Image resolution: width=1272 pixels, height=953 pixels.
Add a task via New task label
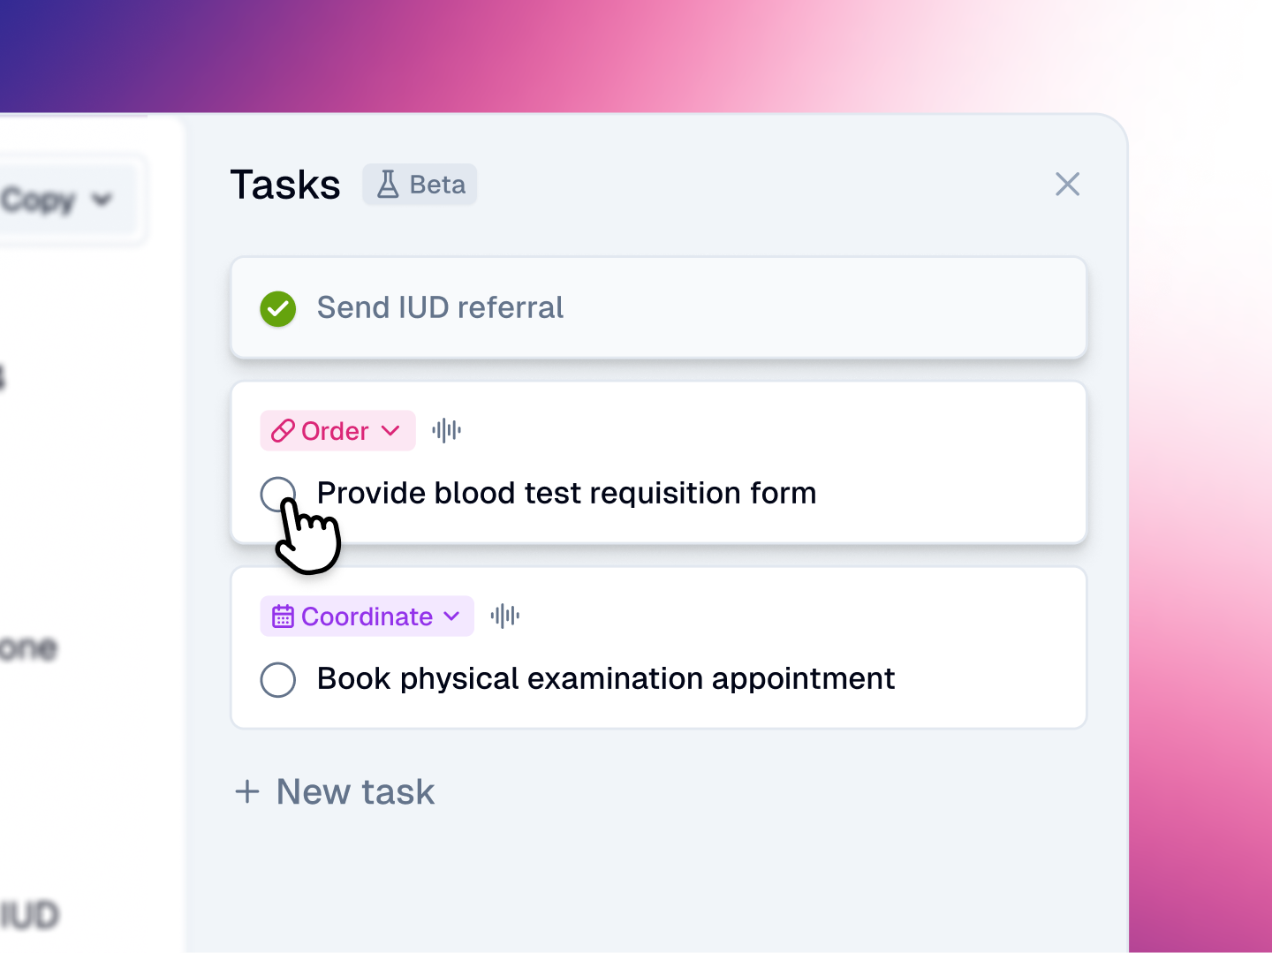click(x=355, y=791)
